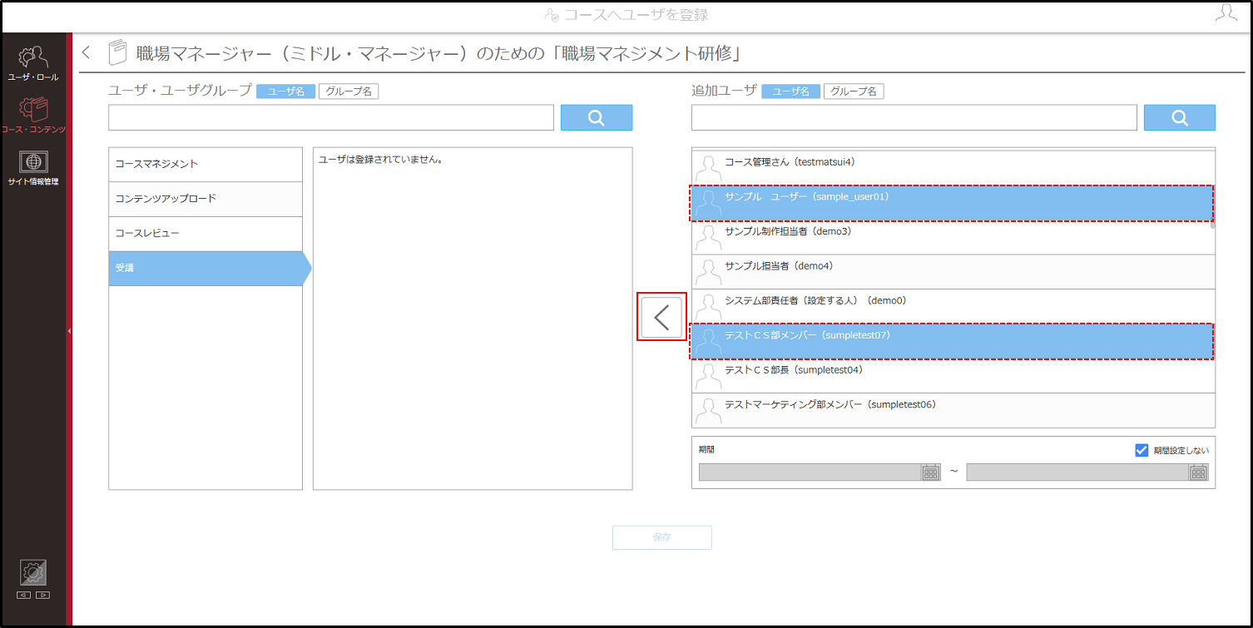The image size is (1253, 628).
Task: Select テストマーケティング部メンバー (sumpletest06) row
Action: tap(953, 411)
